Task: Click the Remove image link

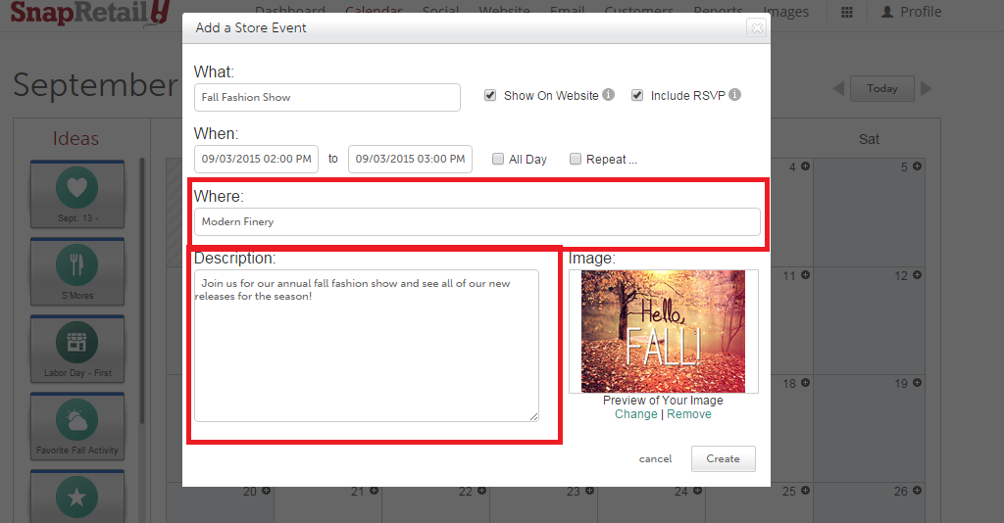Action: point(689,414)
